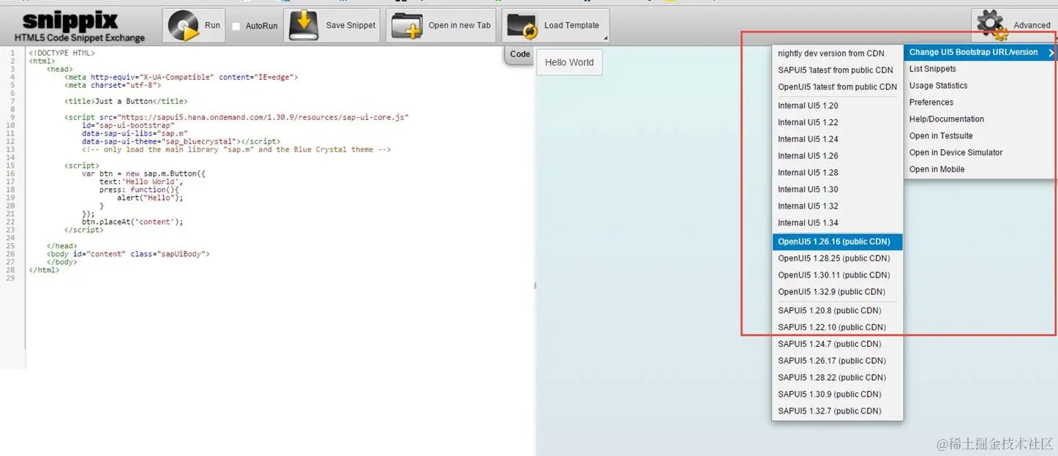Click the Open in new Tab folder icon
Viewport: 1058px width, 456px height.
click(407, 26)
